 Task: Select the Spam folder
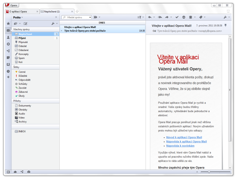pos(36,58)
